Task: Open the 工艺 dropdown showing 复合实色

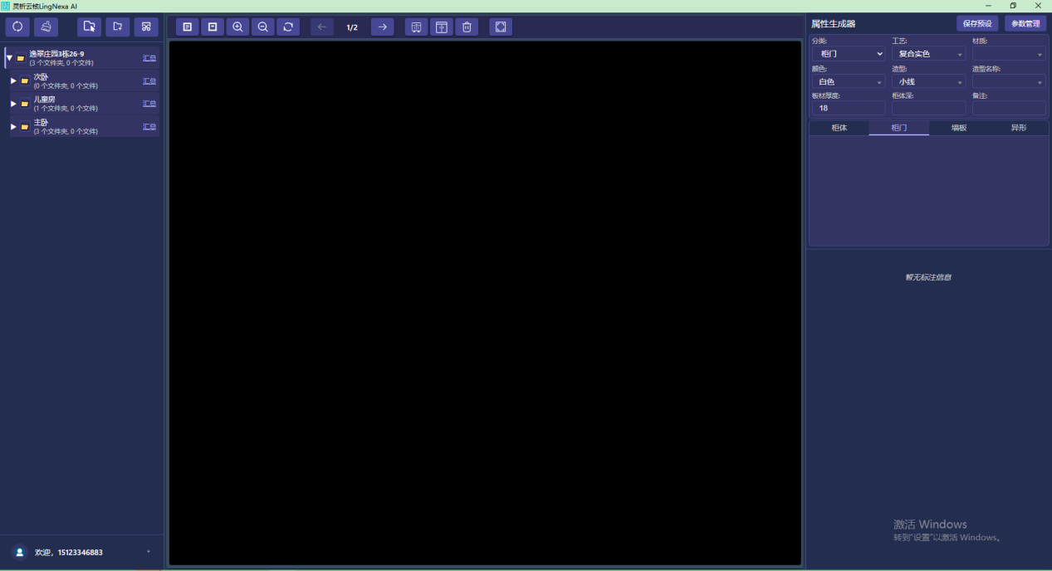Action: 928,54
